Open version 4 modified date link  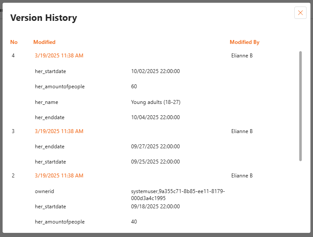click(59, 56)
